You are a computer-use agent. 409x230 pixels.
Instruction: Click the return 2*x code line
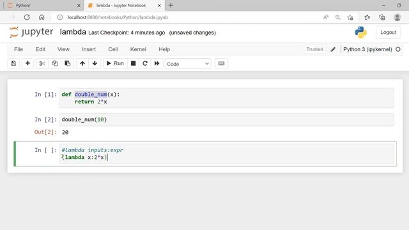(x=91, y=102)
